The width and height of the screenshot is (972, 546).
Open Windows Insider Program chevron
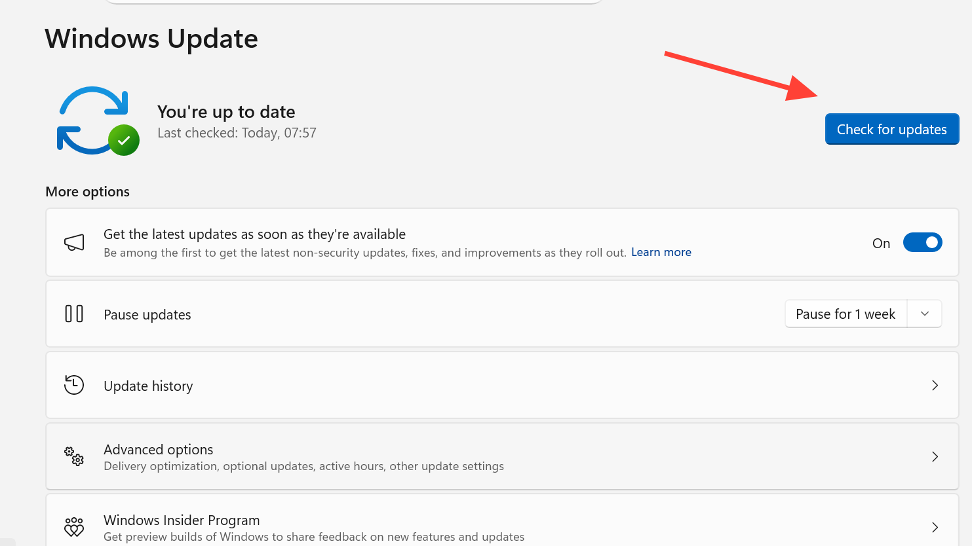click(x=935, y=527)
